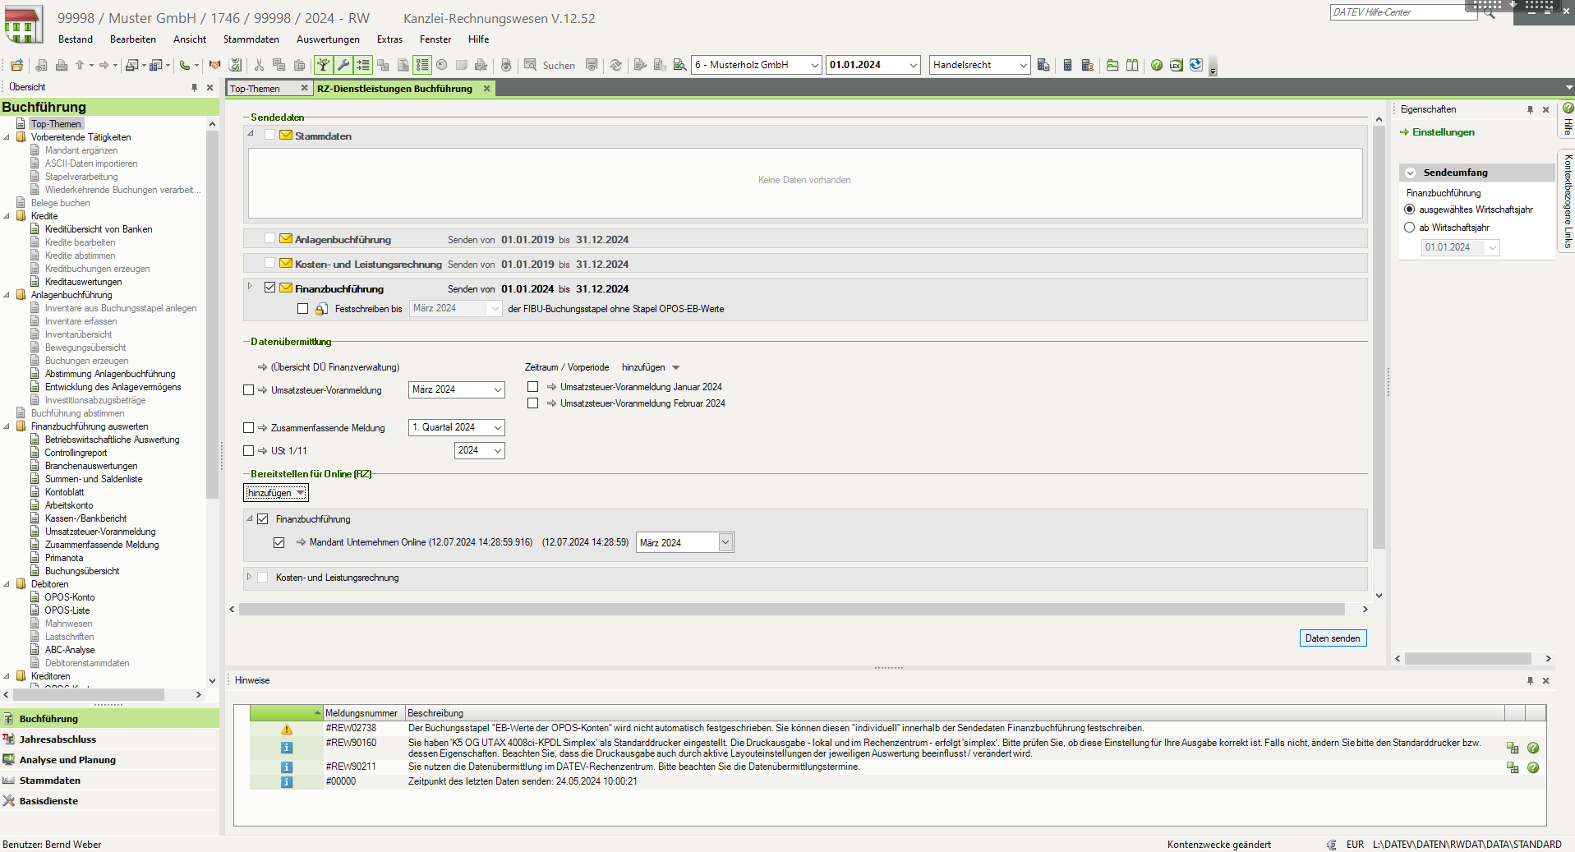1575x852 pixels.
Task: Click the Einstellungen link
Action: pos(1443,132)
